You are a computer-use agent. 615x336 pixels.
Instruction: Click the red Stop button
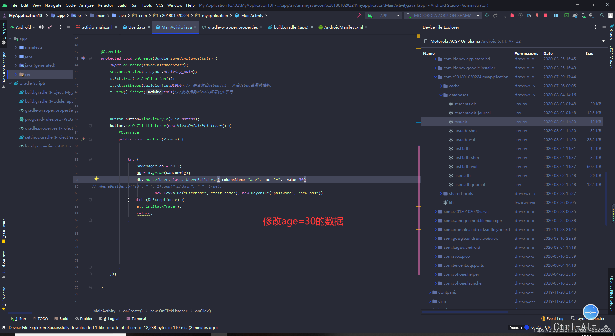(545, 15)
